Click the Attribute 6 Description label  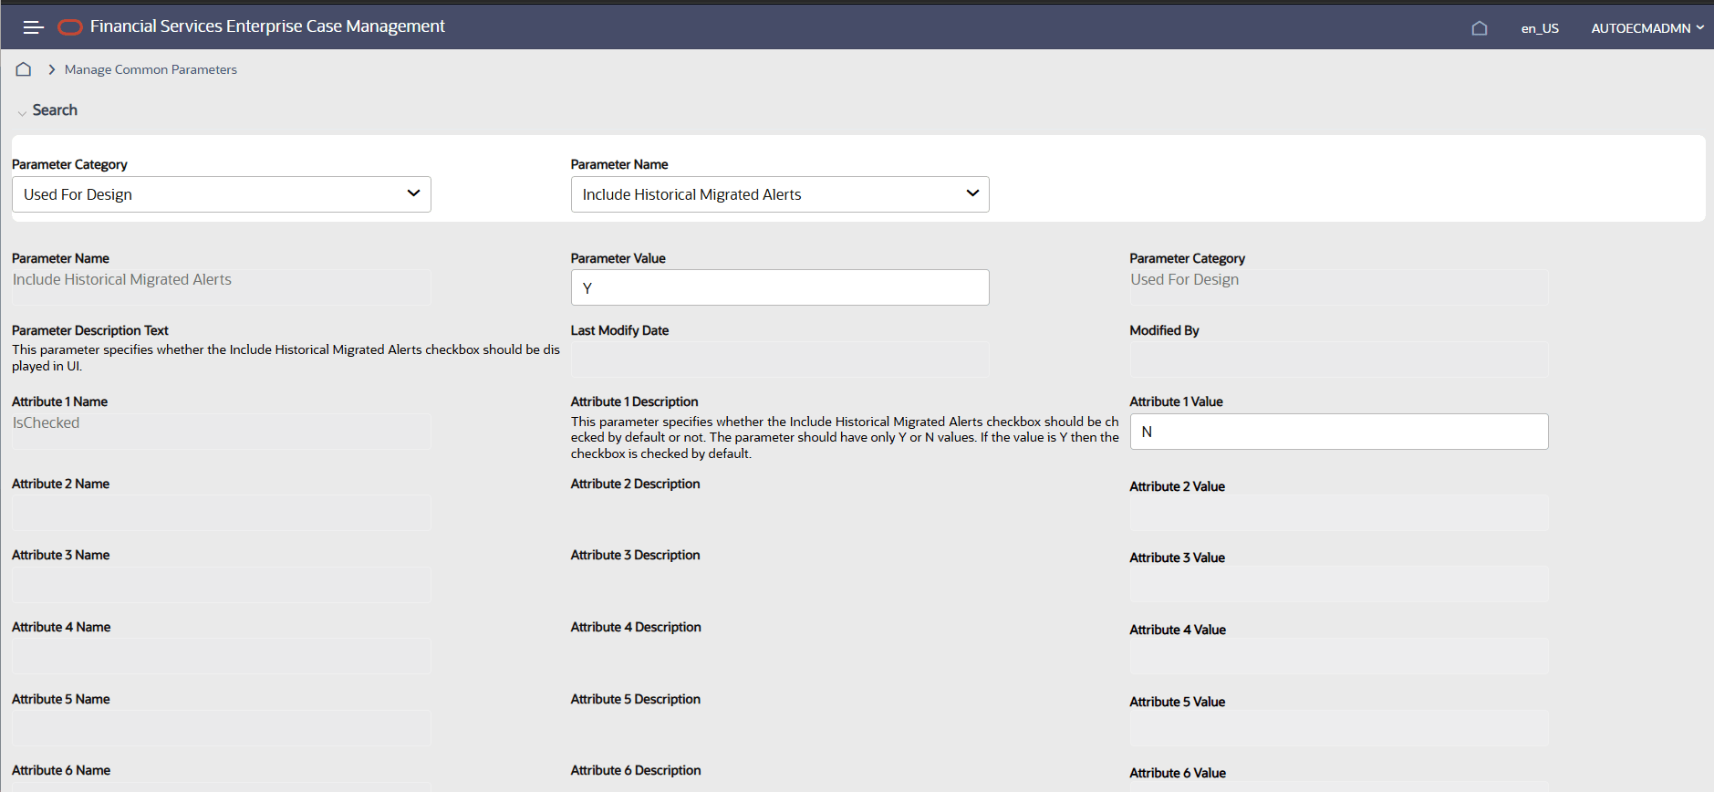pos(636,770)
